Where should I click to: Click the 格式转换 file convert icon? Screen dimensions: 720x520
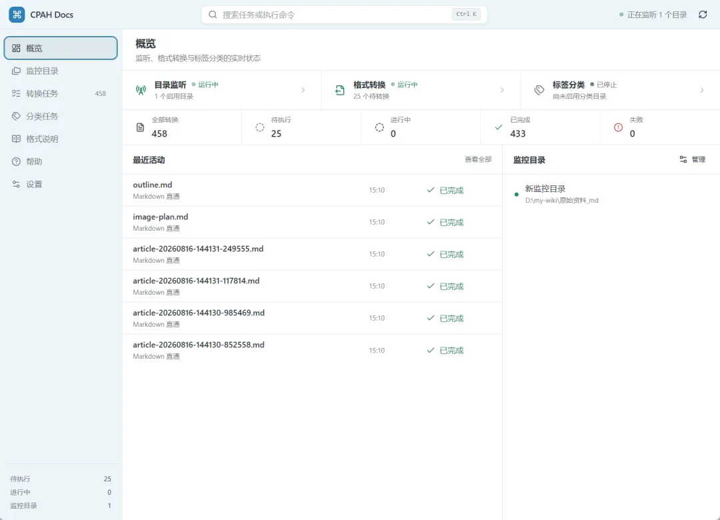tap(340, 90)
